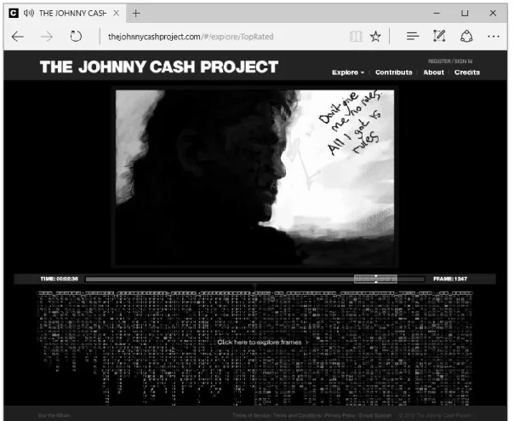Open Email Support footer link
This screenshot has width=514, height=421.
click(x=375, y=415)
